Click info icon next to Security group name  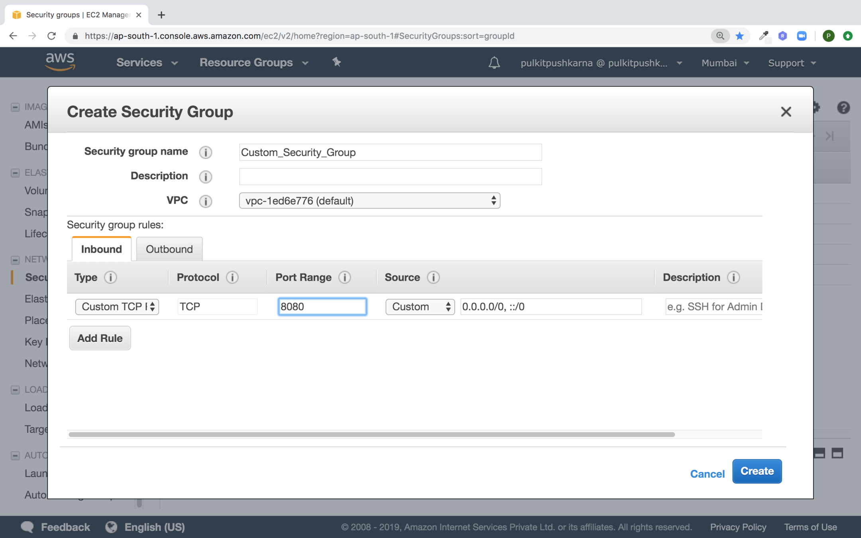(x=205, y=152)
